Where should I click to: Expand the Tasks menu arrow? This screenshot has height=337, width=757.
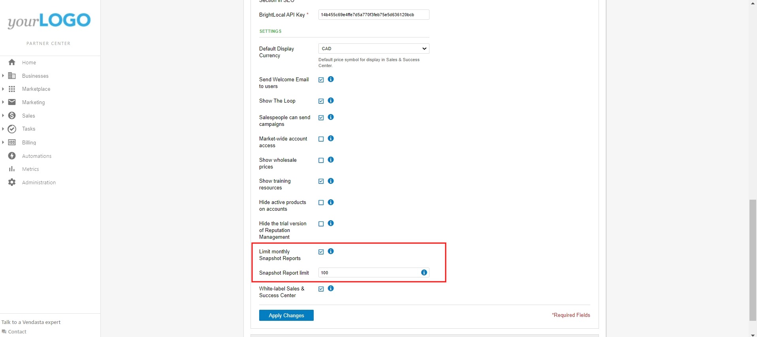click(x=3, y=129)
